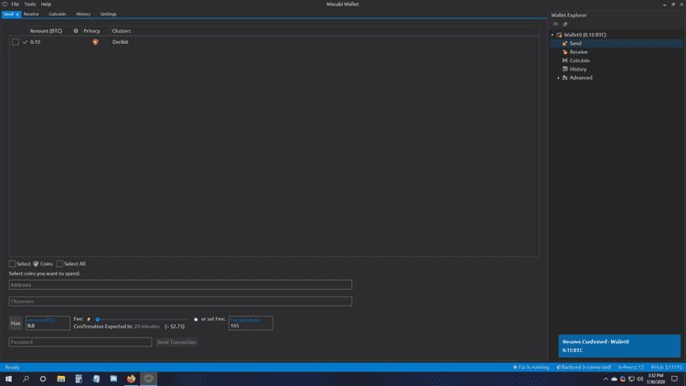Click the Max amount button
686x386 pixels.
(x=16, y=323)
